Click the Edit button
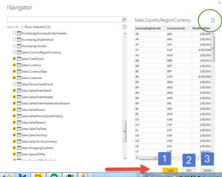 click(x=189, y=170)
